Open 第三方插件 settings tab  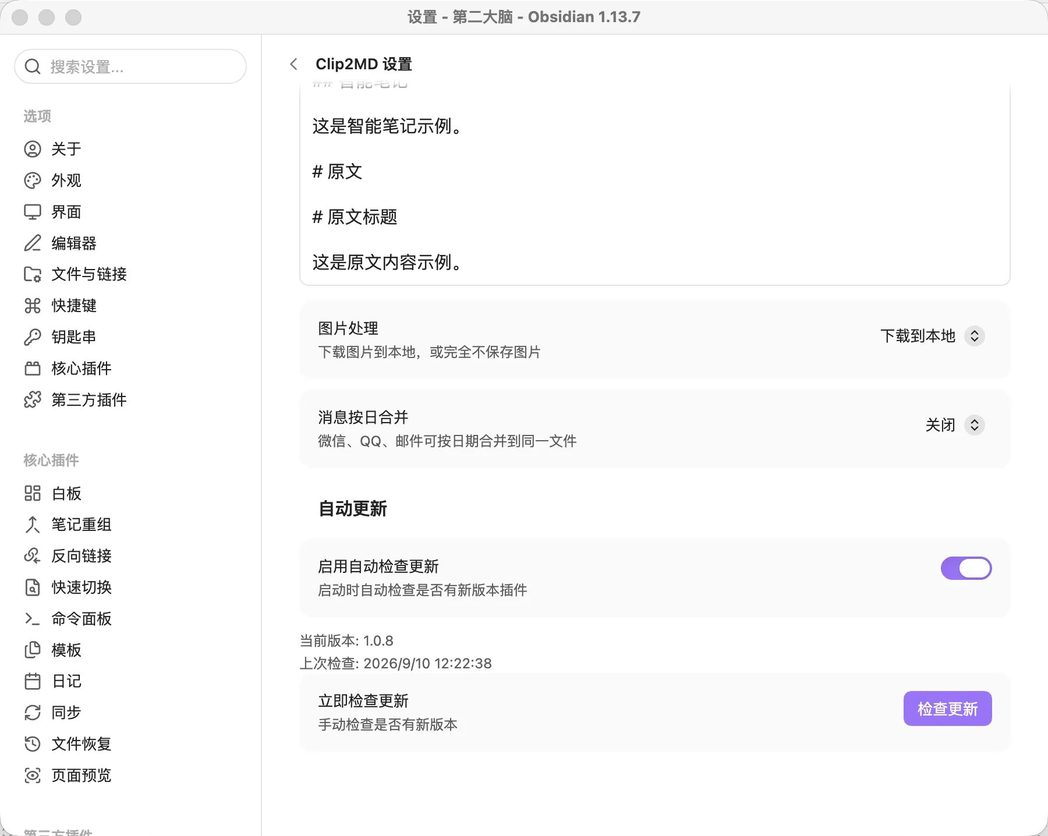pos(130,400)
